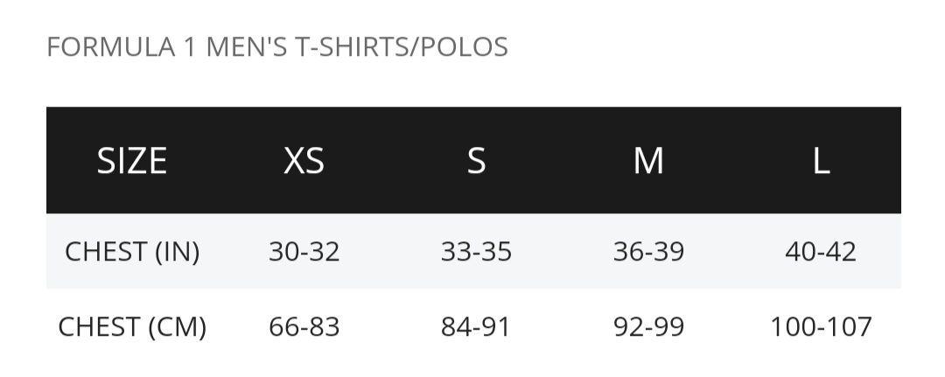The width and height of the screenshot is (945, 377).
Task: Select the L size column header
Action: [x=821, y=161]
